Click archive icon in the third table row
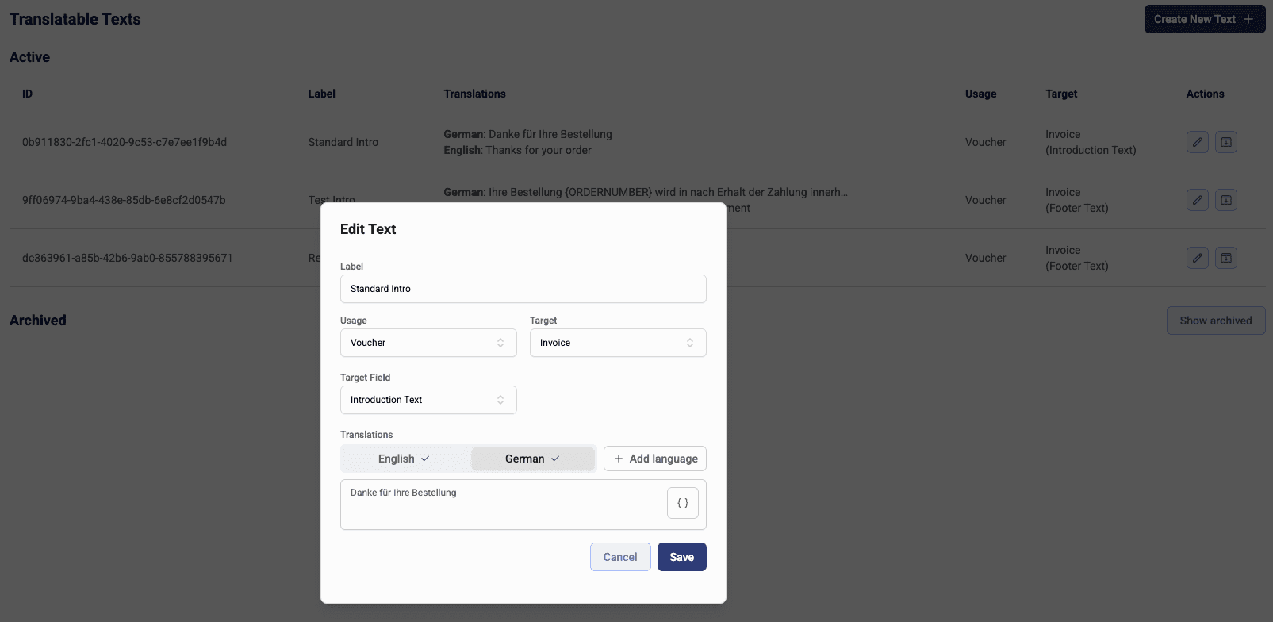This screenshot has height=622, width=1273. [1226, 258]
